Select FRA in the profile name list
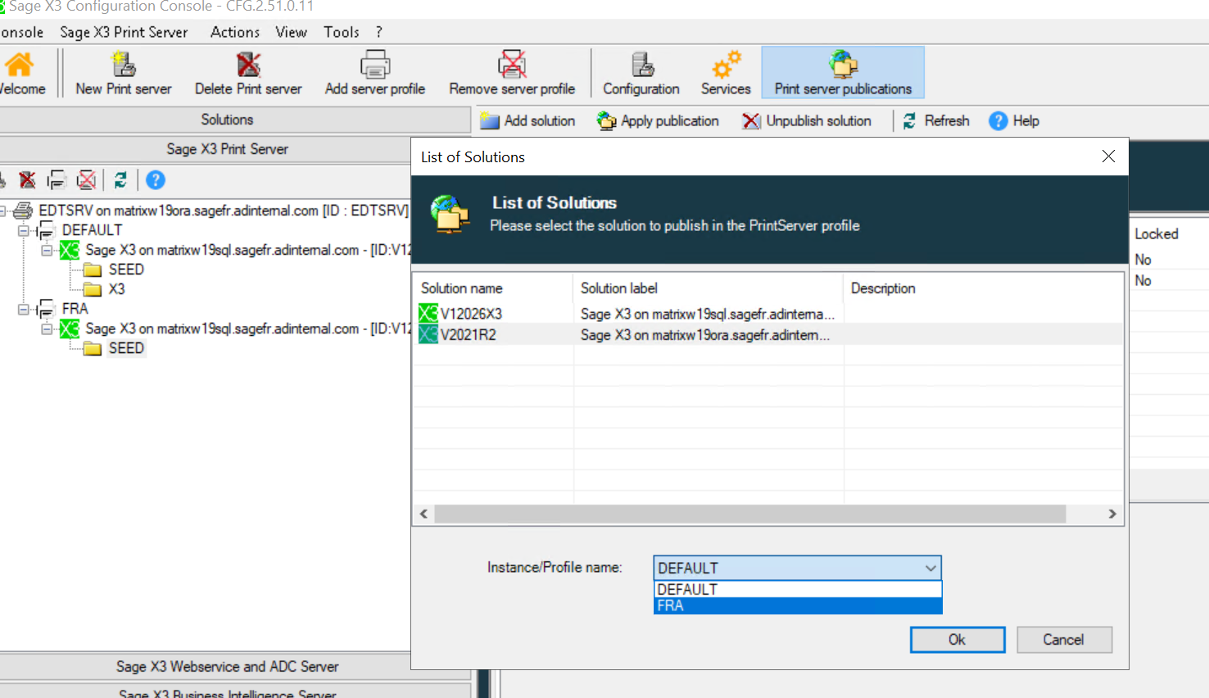This screenshot has height=698, width=1209. pos(737,605)
